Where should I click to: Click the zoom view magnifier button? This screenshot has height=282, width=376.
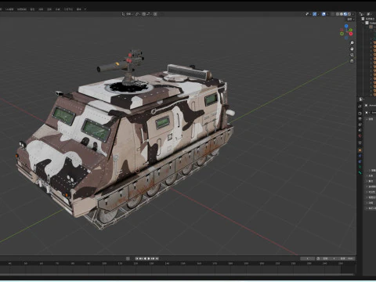(352, 42)
